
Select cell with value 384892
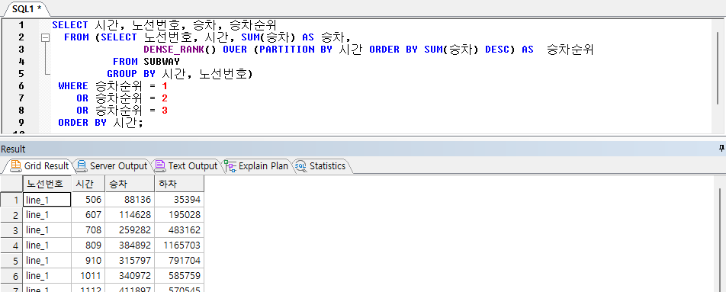[x=130, y=245]
